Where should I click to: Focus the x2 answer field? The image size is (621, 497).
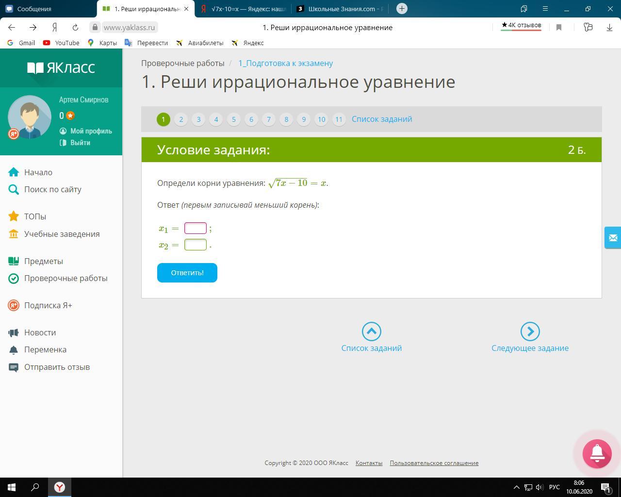pos(196,245)
